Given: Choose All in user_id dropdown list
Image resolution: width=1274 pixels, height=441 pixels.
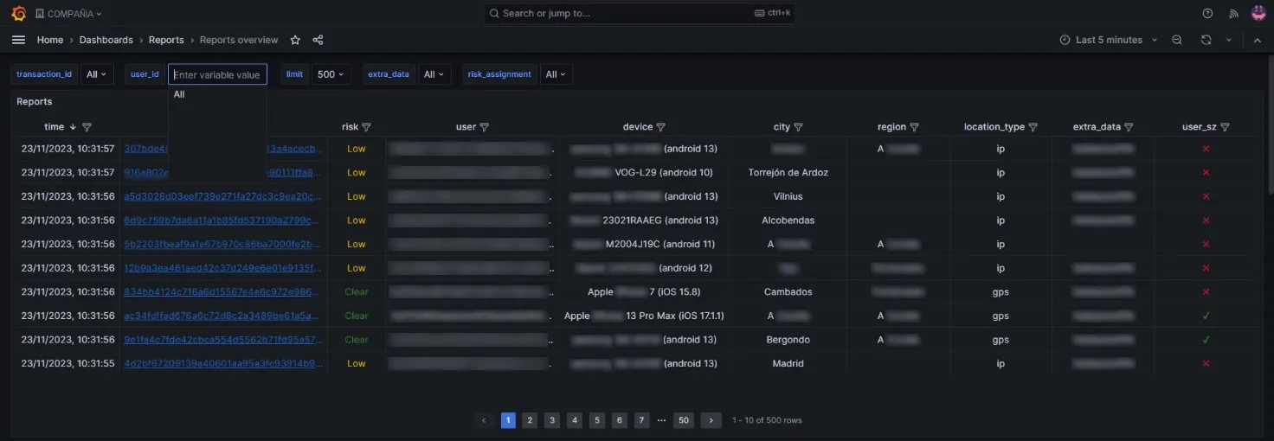Looking at the screenshot, I should point(217,94).
